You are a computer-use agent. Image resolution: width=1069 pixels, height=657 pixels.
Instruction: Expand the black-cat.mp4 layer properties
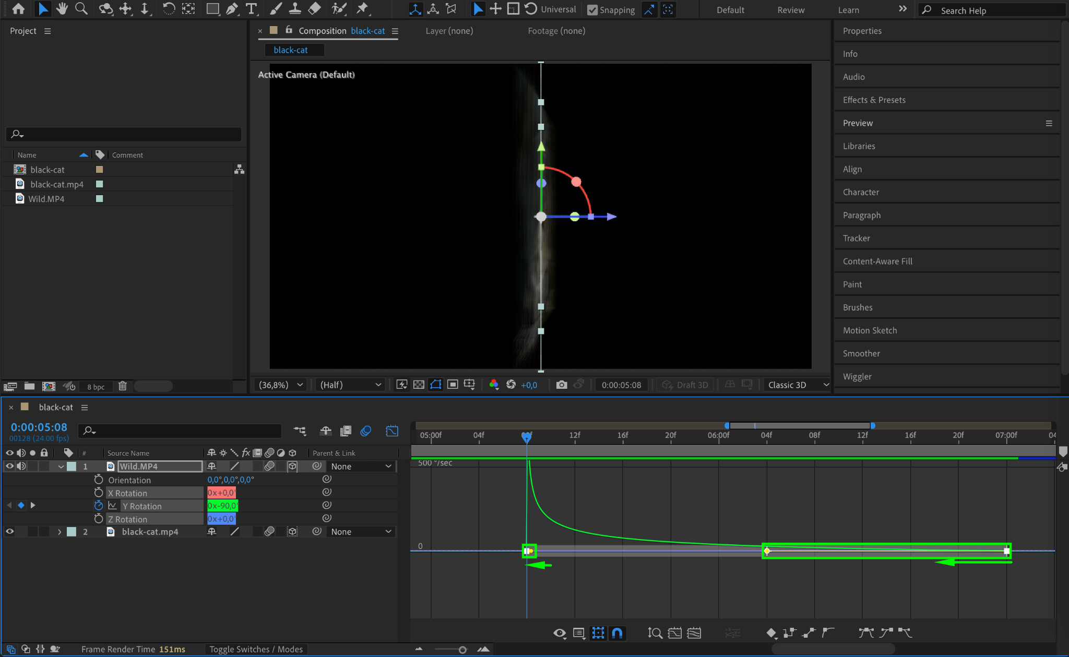point(60,532)
